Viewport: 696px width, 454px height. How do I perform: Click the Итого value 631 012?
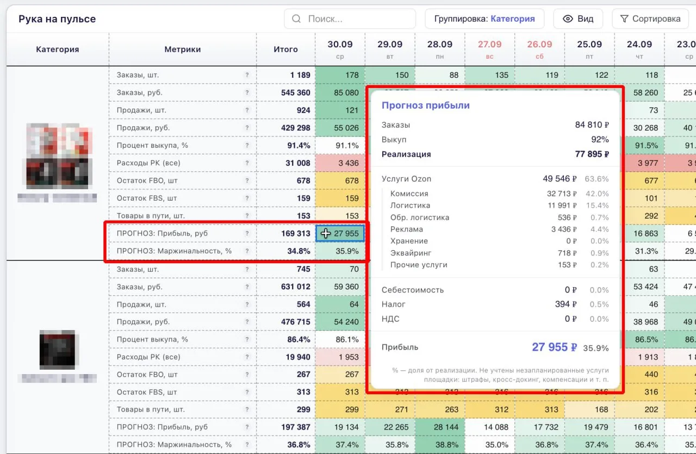point(296,287)
